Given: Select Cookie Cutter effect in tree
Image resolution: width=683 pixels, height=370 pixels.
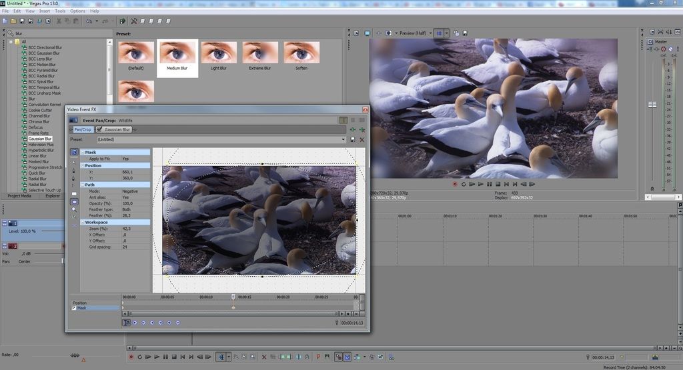Looking at the screenshot, I should pyautogui.click(x=40, y=110).
